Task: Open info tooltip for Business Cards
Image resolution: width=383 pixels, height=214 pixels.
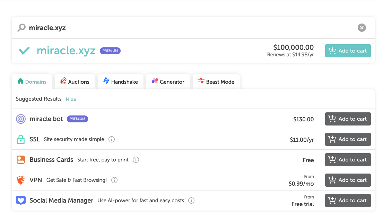Action: tap(136, 160)
